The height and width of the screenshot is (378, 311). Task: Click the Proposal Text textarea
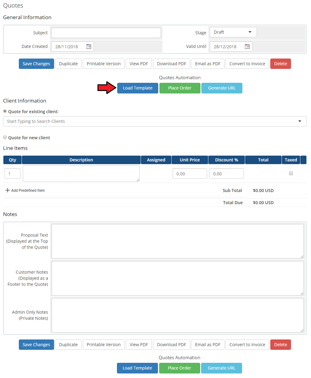pyautogui.click(x=178, y=241)
